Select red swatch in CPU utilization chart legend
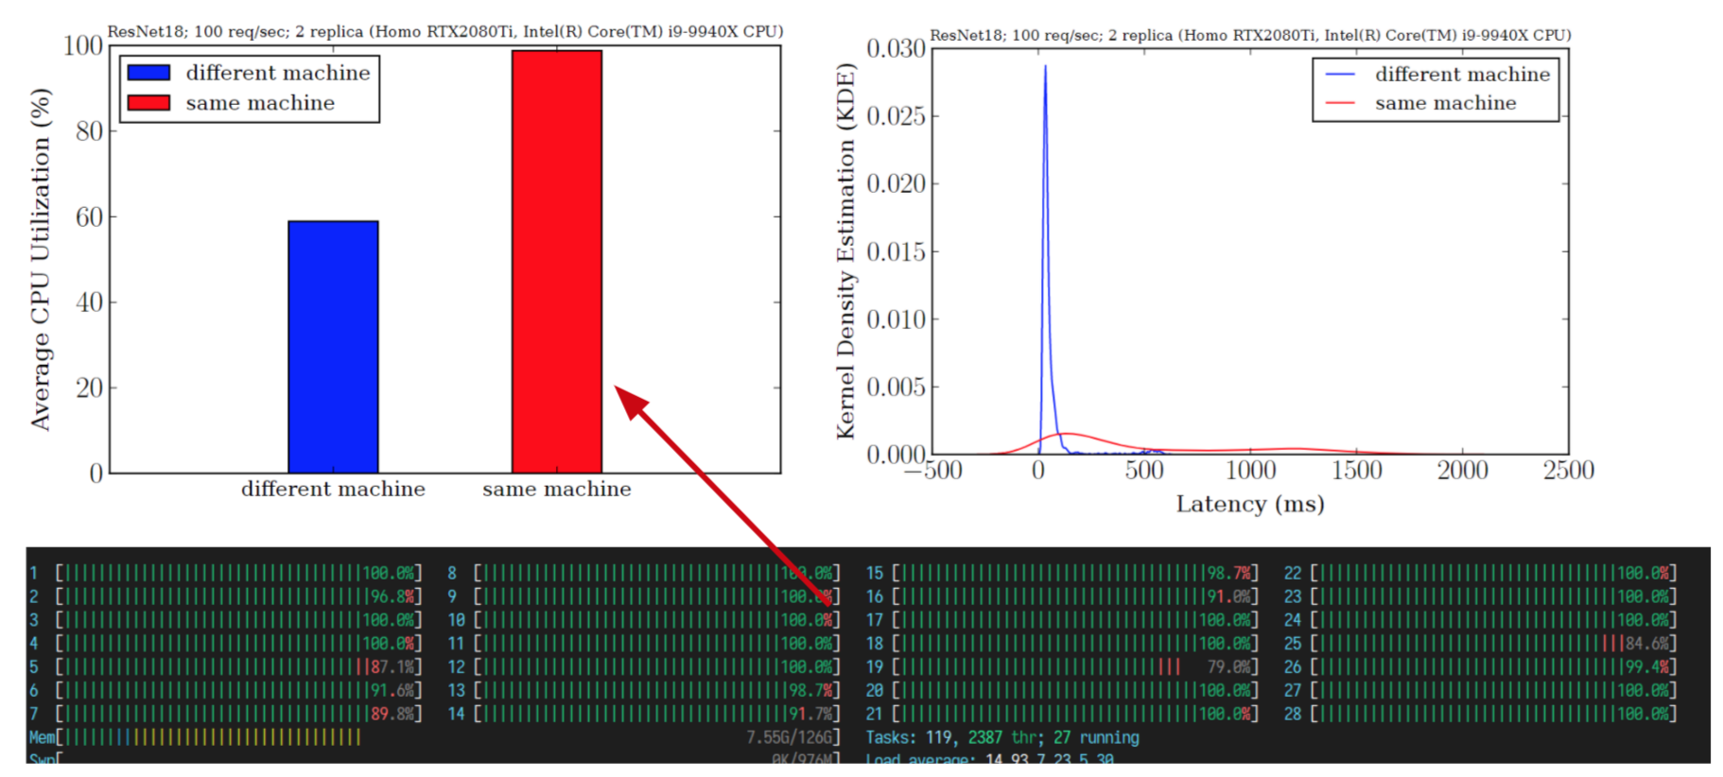This screenshot has height=777, width=1723. point(149,102)
